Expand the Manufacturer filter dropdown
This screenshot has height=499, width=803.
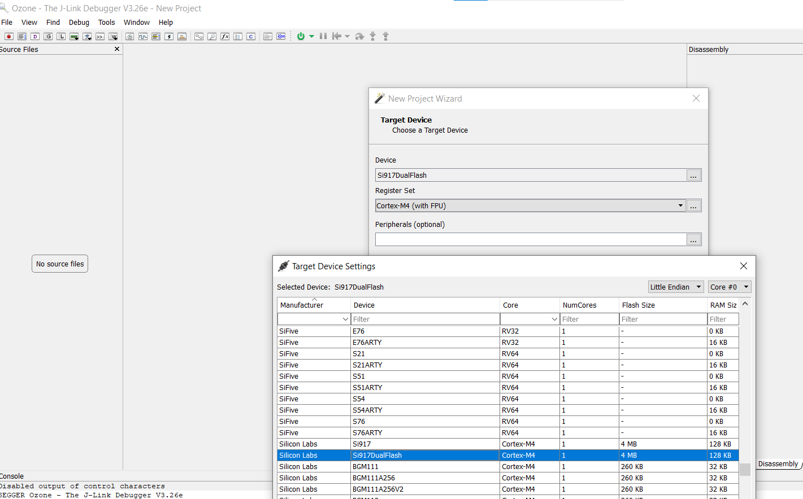point(345,319)
